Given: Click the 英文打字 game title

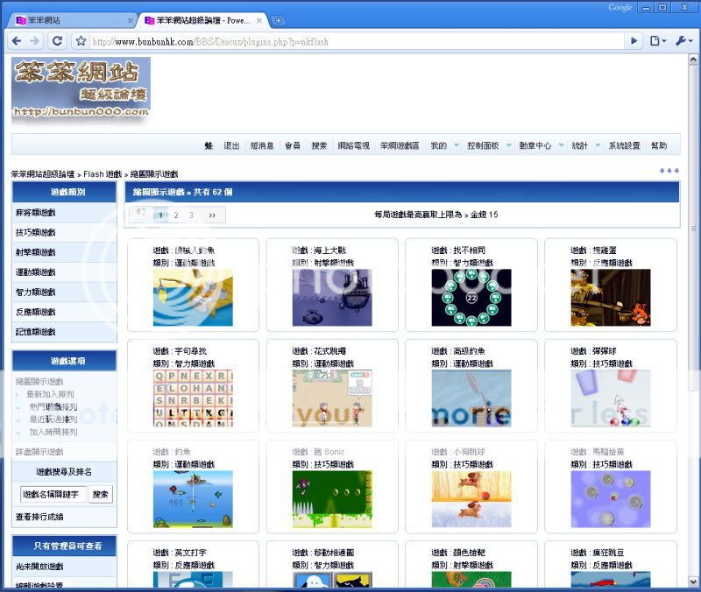Looking at the screenshot, I should coord(190,553).
